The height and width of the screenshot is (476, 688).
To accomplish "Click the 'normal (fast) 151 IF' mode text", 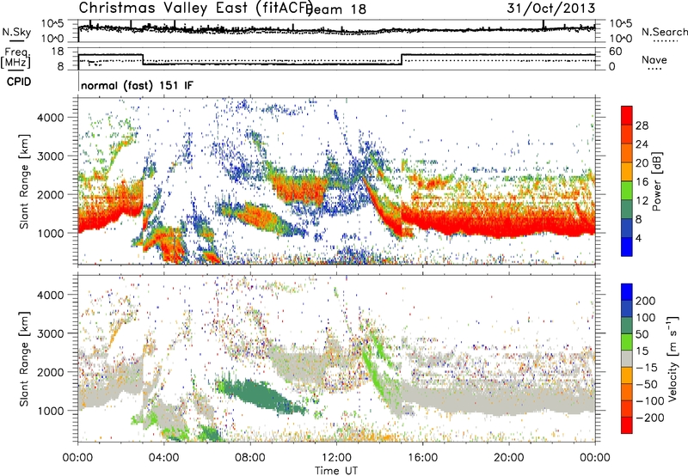I will pyautogui.click(x=137, y=85).
